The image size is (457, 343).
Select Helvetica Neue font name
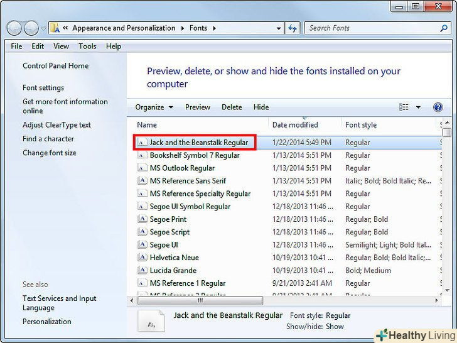click(x=175, y=258)
